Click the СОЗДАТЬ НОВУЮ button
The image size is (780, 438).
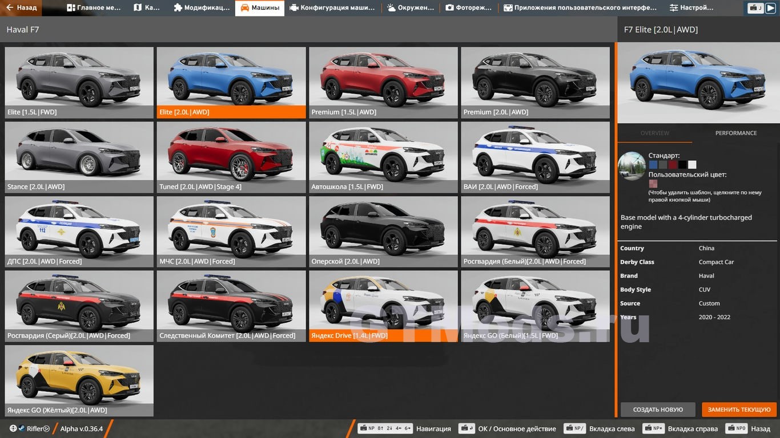[x=658, y=409]
